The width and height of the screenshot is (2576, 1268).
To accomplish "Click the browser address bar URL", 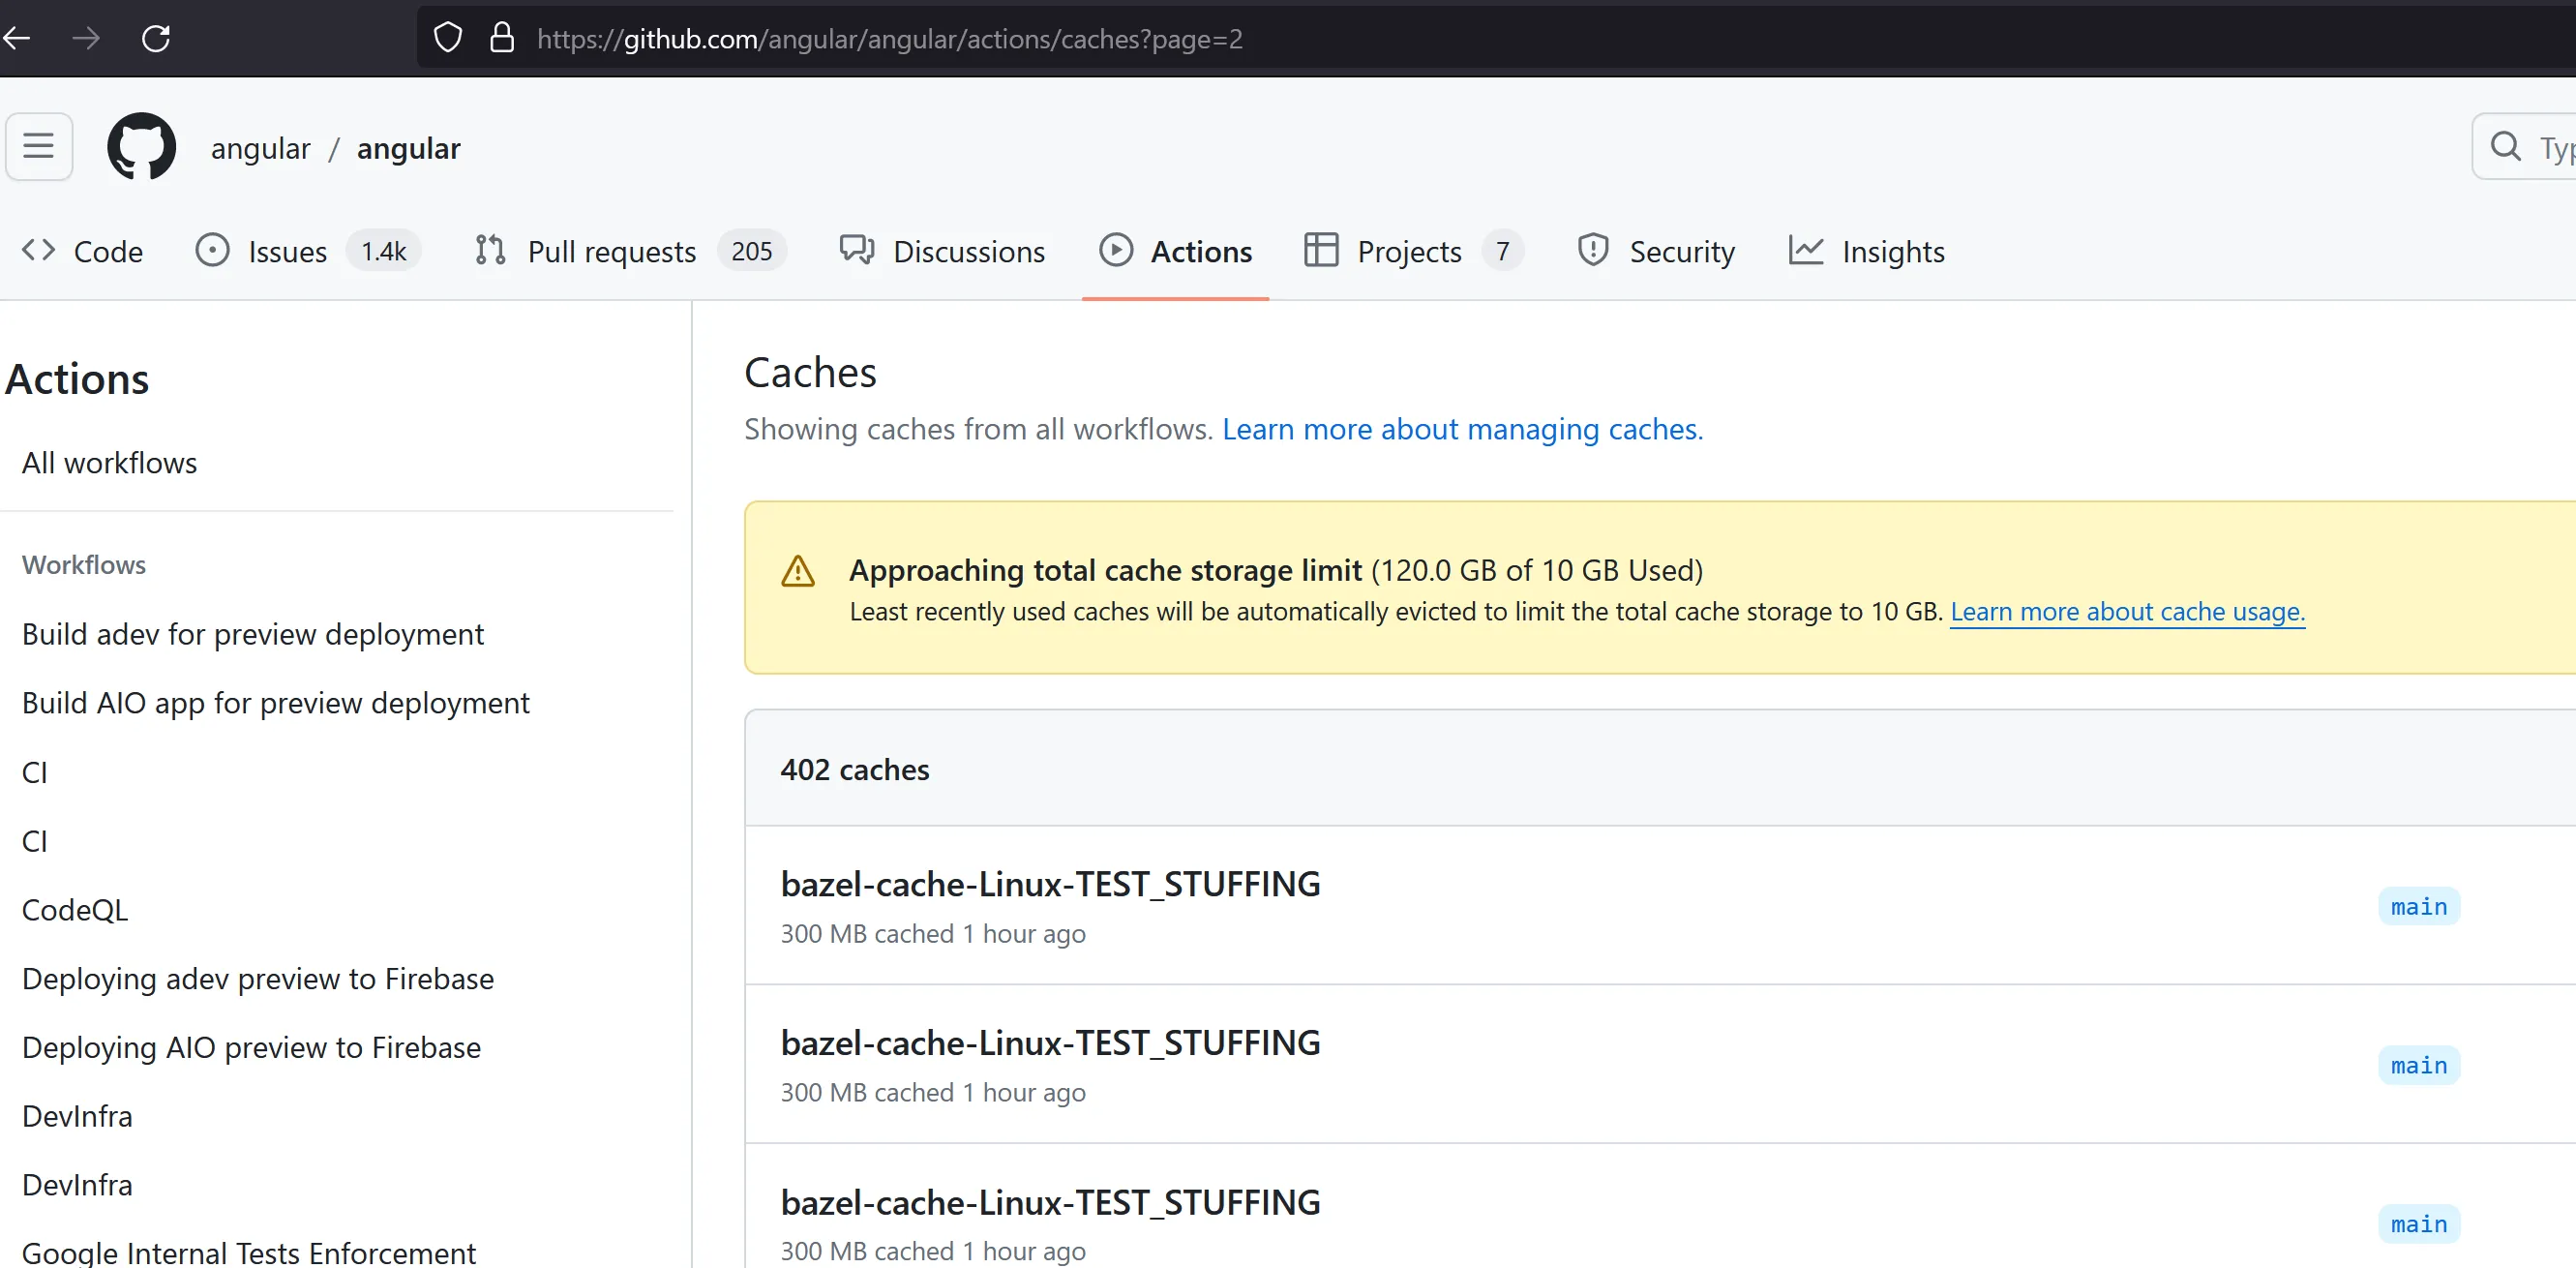I will point(890,38).
